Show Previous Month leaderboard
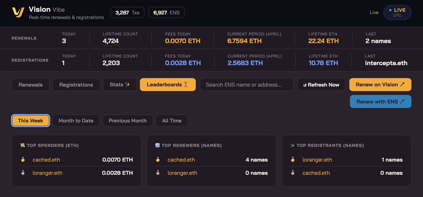423x197 pixels. click(x=128, y=120)
